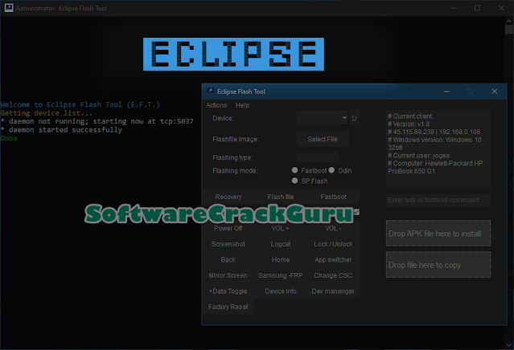Toggle the checkbox below the Fastboot button
Viewport: 514px width, 350px height.
pos(356,212)
